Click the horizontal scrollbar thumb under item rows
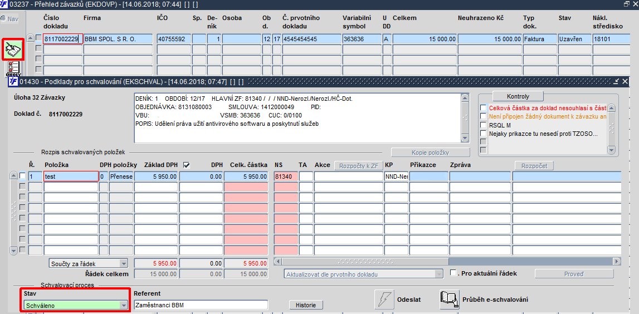This screenshot has height=314, width=639. [364, 261]
